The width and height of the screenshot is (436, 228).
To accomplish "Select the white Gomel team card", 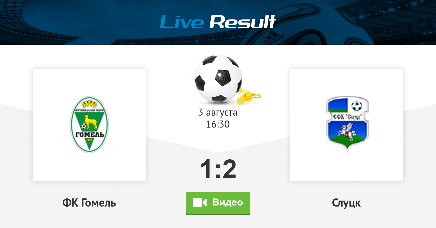I will (89, 125).
